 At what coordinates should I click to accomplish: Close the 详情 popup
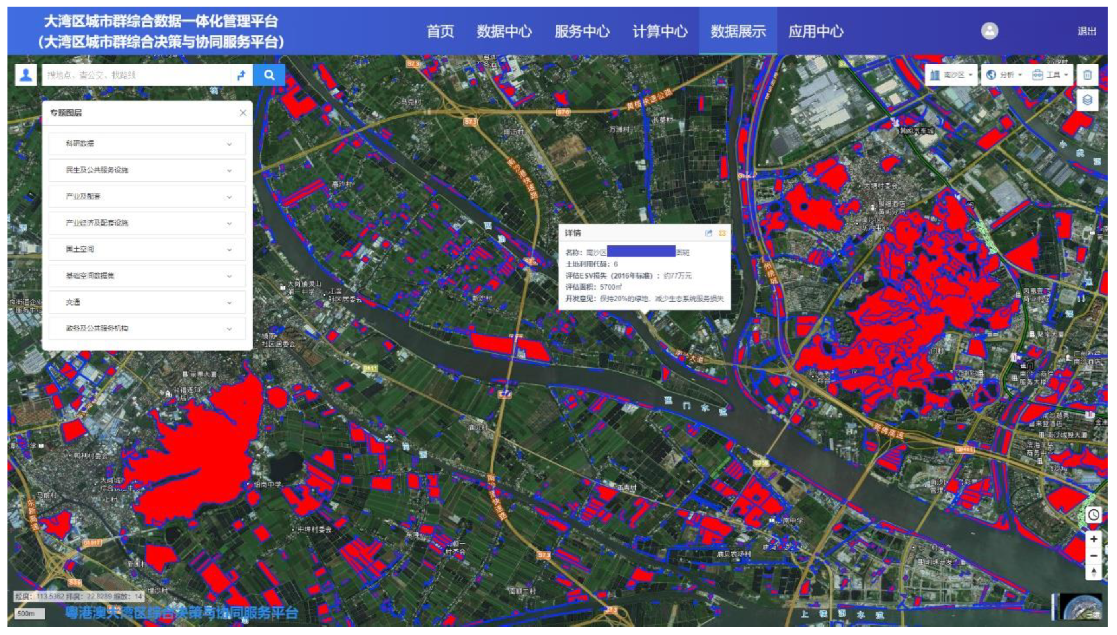pos(722,233)
